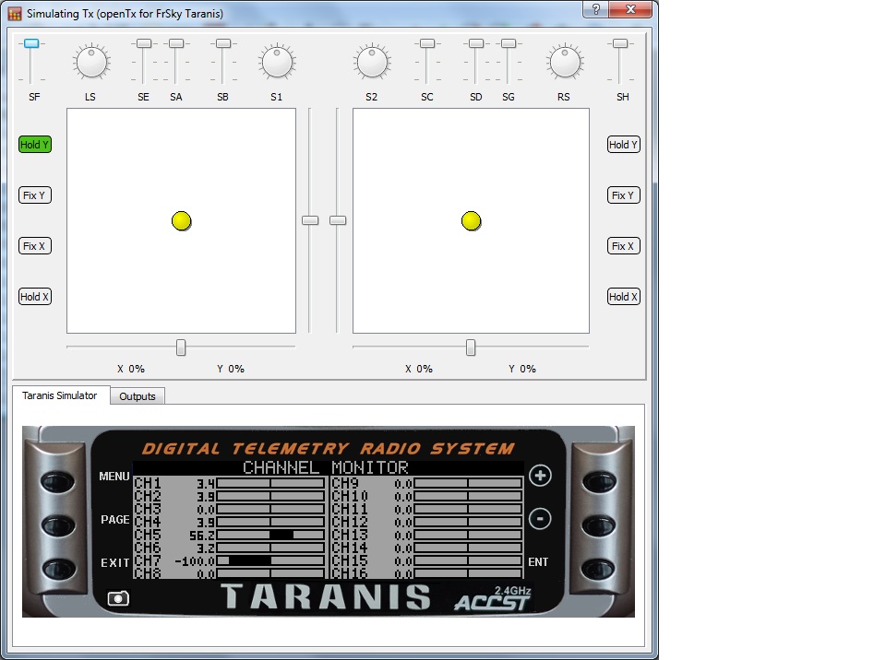
Task: Click the S1 potentiometer knob
Action: pos(277,62)
